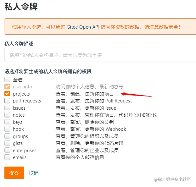Click description 查看、管理你的企业以及成员

pyautogui.click(x=87, y=150)
